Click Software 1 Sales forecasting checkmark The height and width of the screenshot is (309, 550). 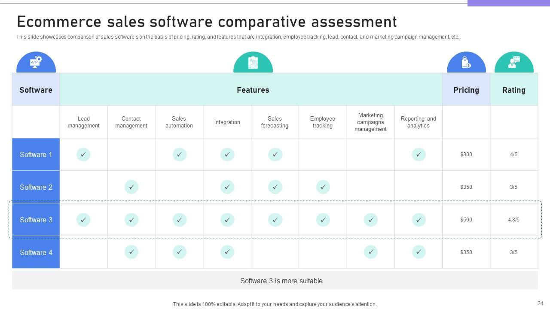[x=275, y=154]
